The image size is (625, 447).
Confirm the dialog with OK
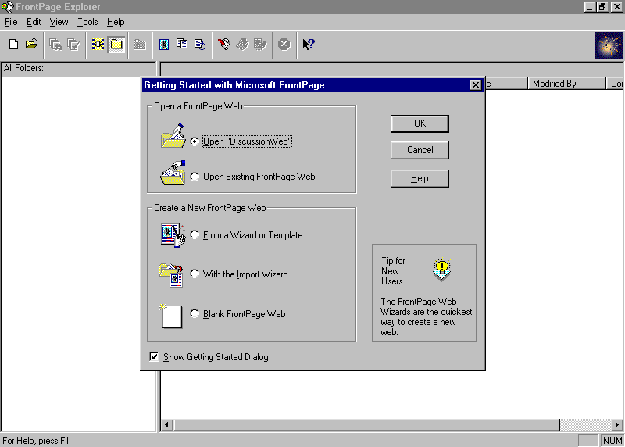tap(420, 123)
